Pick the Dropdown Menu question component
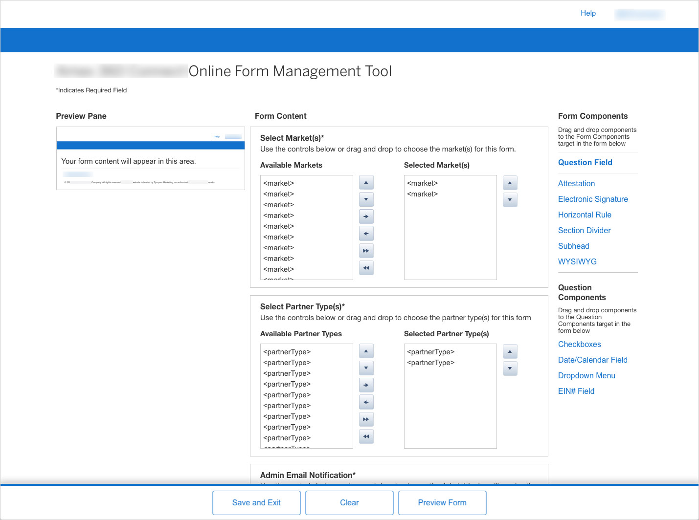699x520 pixels. pyautogui.click(x=586, y=376)
